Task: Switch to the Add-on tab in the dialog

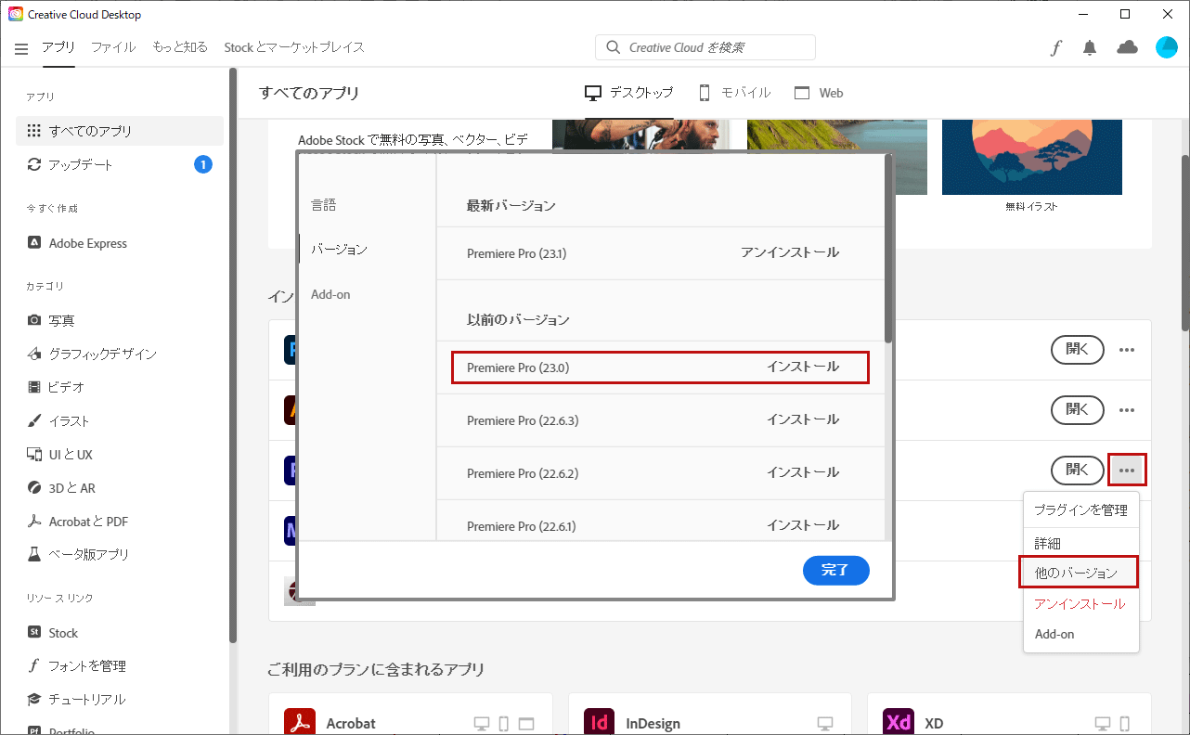Action: [330, 294]
